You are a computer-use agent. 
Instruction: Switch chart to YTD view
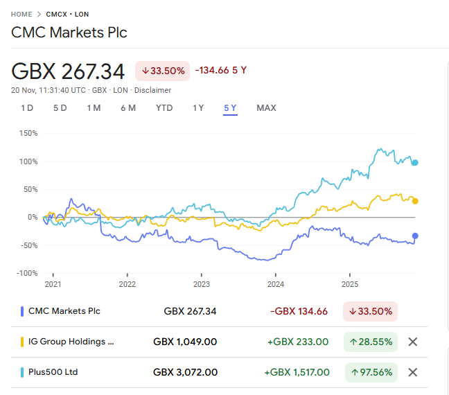click(x=164, y=107)
